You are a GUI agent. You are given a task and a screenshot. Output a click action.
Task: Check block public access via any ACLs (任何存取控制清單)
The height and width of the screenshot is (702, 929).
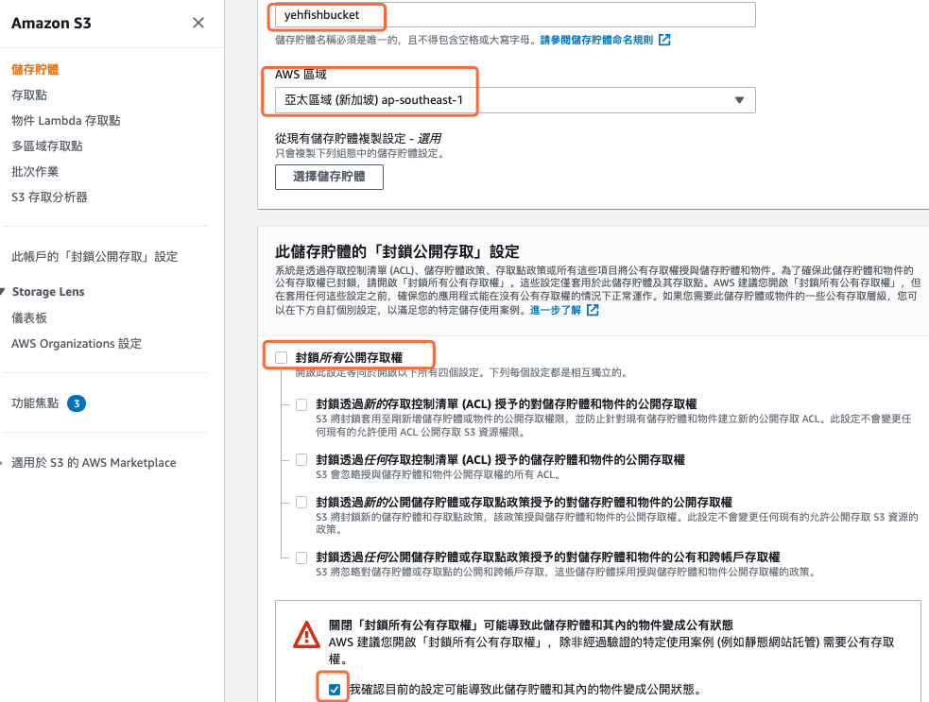(301, 460)
